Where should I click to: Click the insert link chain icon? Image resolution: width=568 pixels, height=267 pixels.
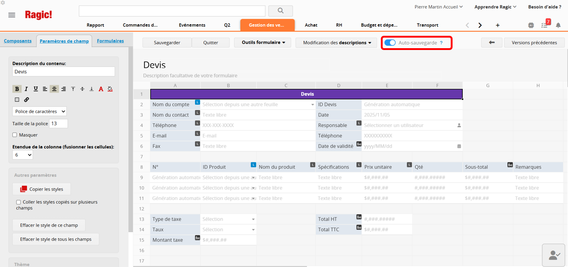tap(26, 100)
